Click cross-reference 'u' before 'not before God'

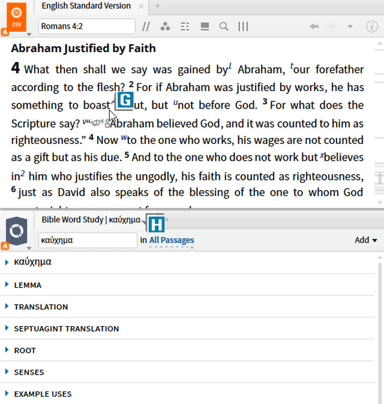pos(176,102)
